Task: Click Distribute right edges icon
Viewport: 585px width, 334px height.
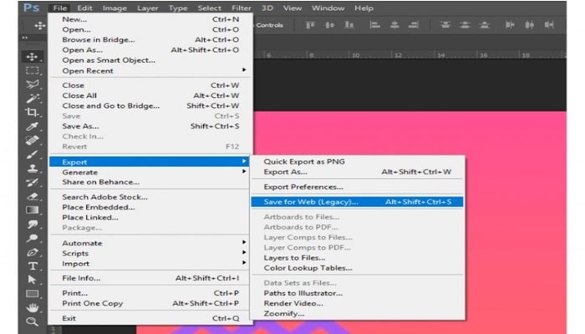Action: (549, 25)
